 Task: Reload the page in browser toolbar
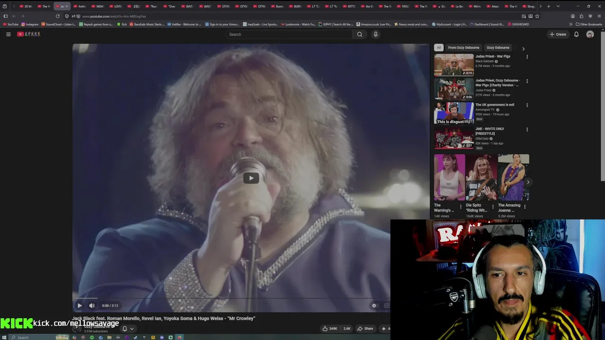point(58,16)
